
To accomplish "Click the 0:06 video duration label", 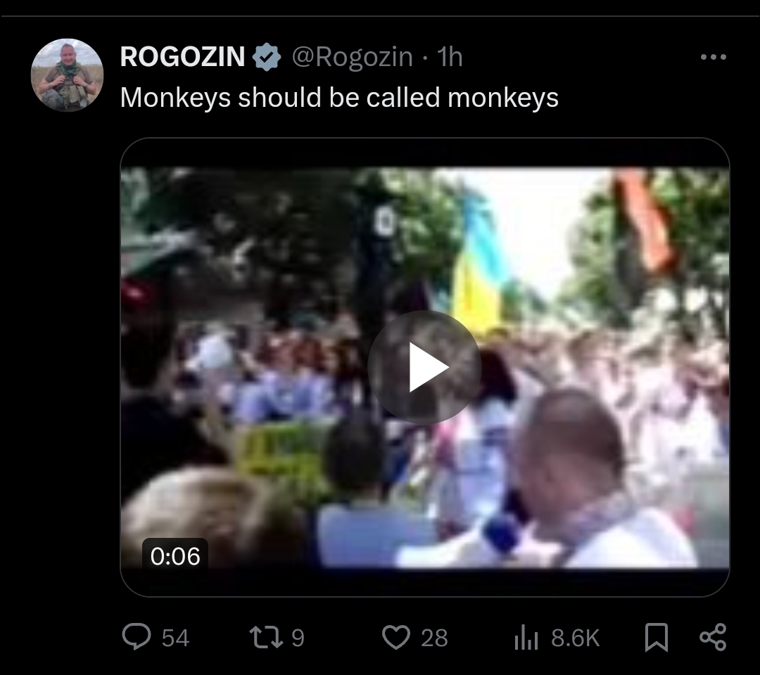I will click(x=175, y=556).
